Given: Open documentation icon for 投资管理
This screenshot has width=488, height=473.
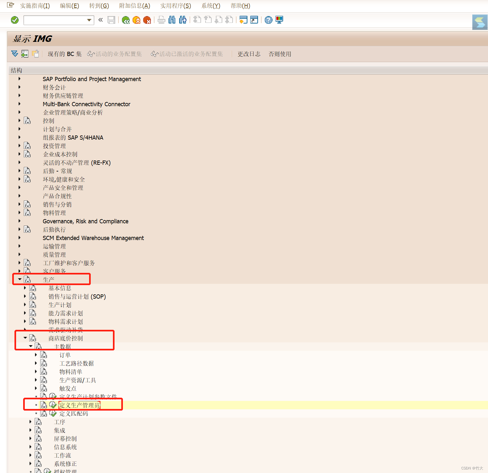Looking at the screenshot, I should pyautogui.click(x=27, y=146).
